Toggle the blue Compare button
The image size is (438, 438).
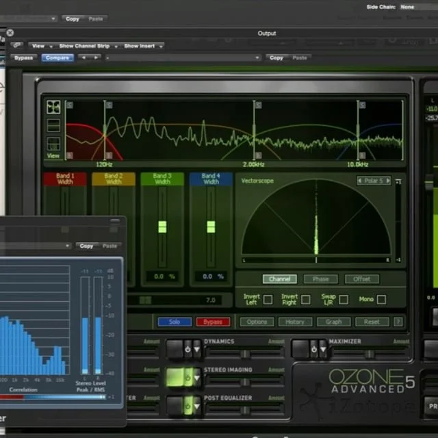tap(57, 57)
